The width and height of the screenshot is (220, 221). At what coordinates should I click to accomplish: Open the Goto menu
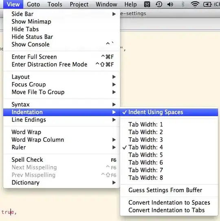[x=33, y=4]
